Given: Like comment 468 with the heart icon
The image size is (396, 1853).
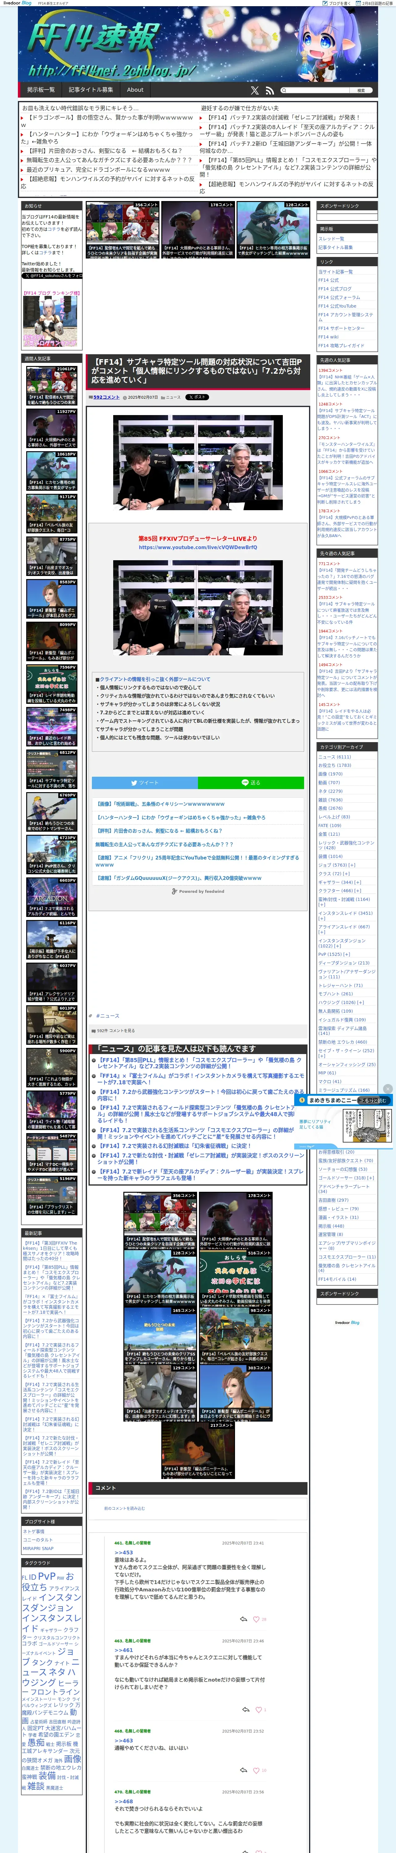Looking at the screenshot, I should click(x=256, y=1770).
